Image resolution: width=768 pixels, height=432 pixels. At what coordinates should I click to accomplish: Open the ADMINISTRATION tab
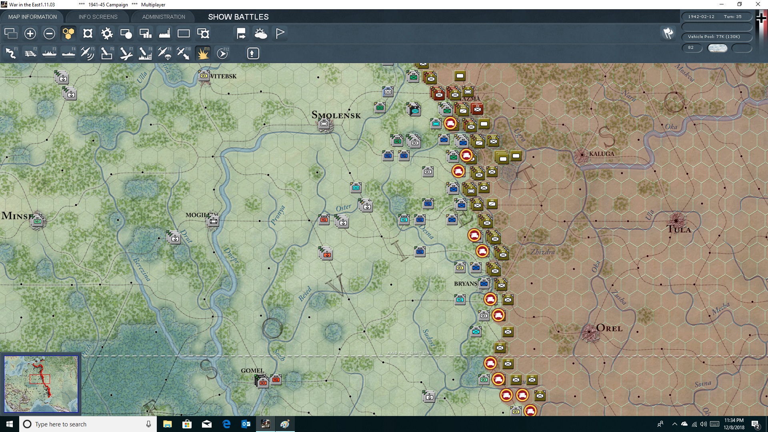164,17
